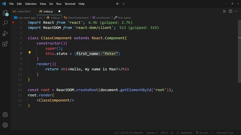Click line number 7 in gutter
The image size is (241, 135).
click(x=21, y=54)
